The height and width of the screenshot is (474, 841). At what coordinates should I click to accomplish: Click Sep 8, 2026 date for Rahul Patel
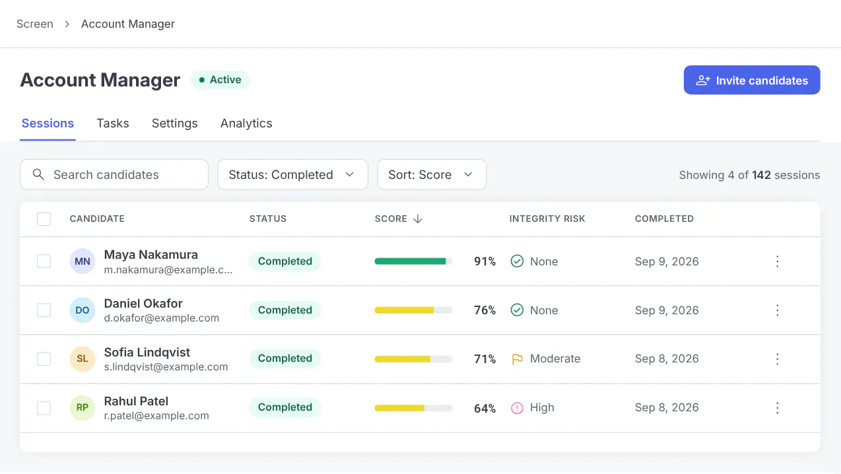[x=667, y=407]
